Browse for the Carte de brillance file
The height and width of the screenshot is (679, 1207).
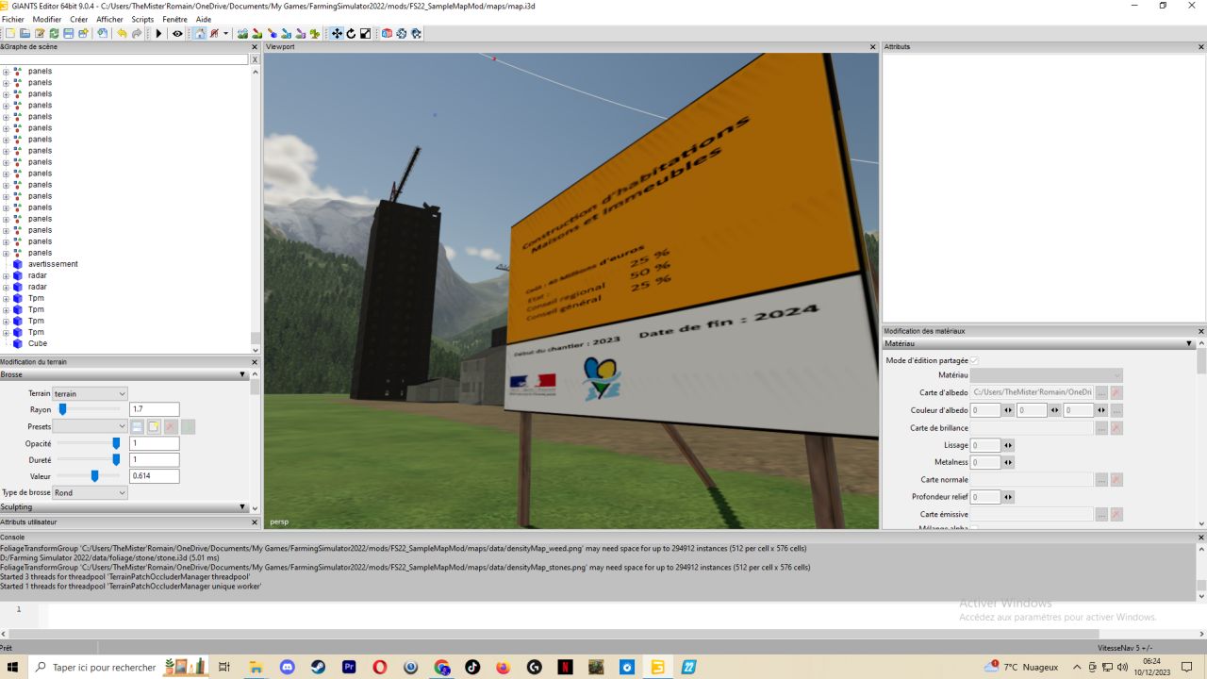pos(1101,428)
